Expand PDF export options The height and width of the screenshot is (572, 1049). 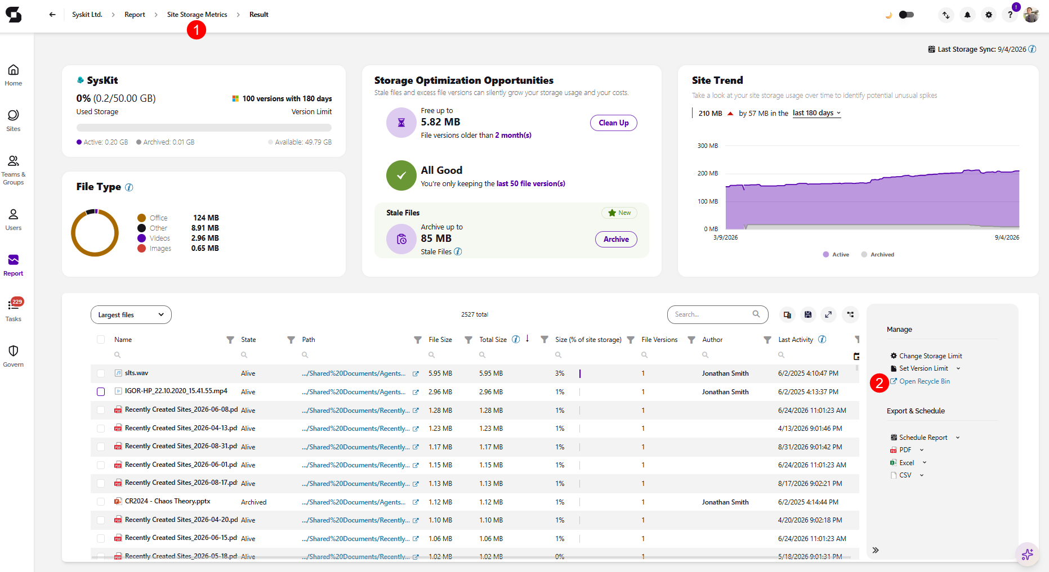(x=922, y=450)
